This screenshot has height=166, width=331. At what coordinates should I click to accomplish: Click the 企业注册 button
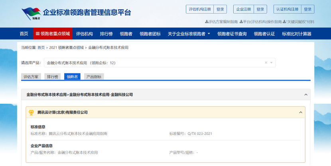click(244, 9)
